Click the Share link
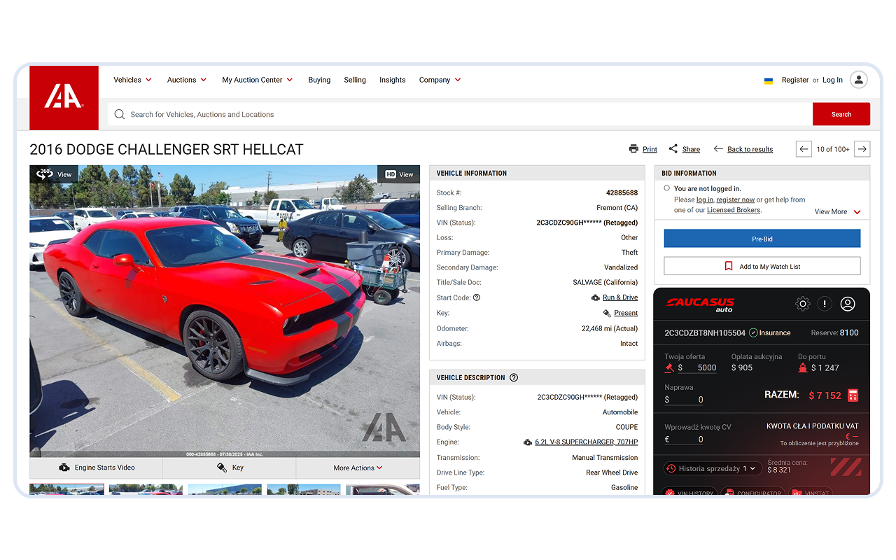Viewport: 896px width, 560px height. pyautogui.click(x=691, y=149)
